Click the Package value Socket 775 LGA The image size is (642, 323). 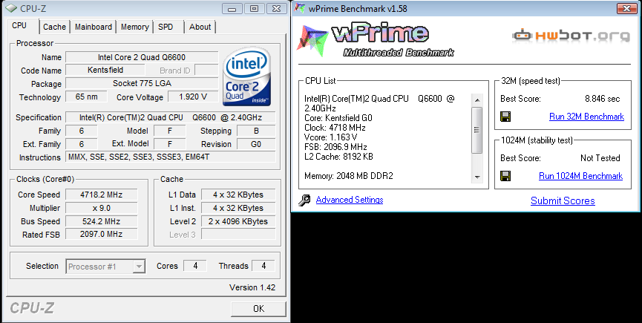pyautogui.click(x=142, y=83)
